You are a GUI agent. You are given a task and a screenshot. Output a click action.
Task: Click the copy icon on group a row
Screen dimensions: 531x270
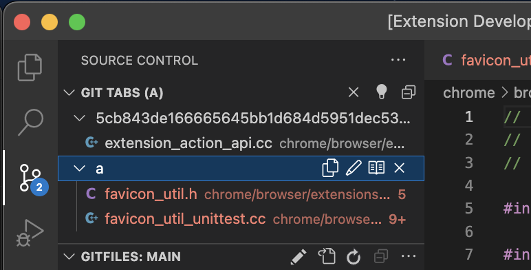(330, 168)
